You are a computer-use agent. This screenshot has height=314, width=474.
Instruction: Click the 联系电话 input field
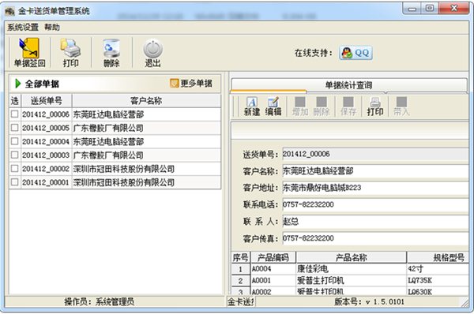(x=375, y=204)
